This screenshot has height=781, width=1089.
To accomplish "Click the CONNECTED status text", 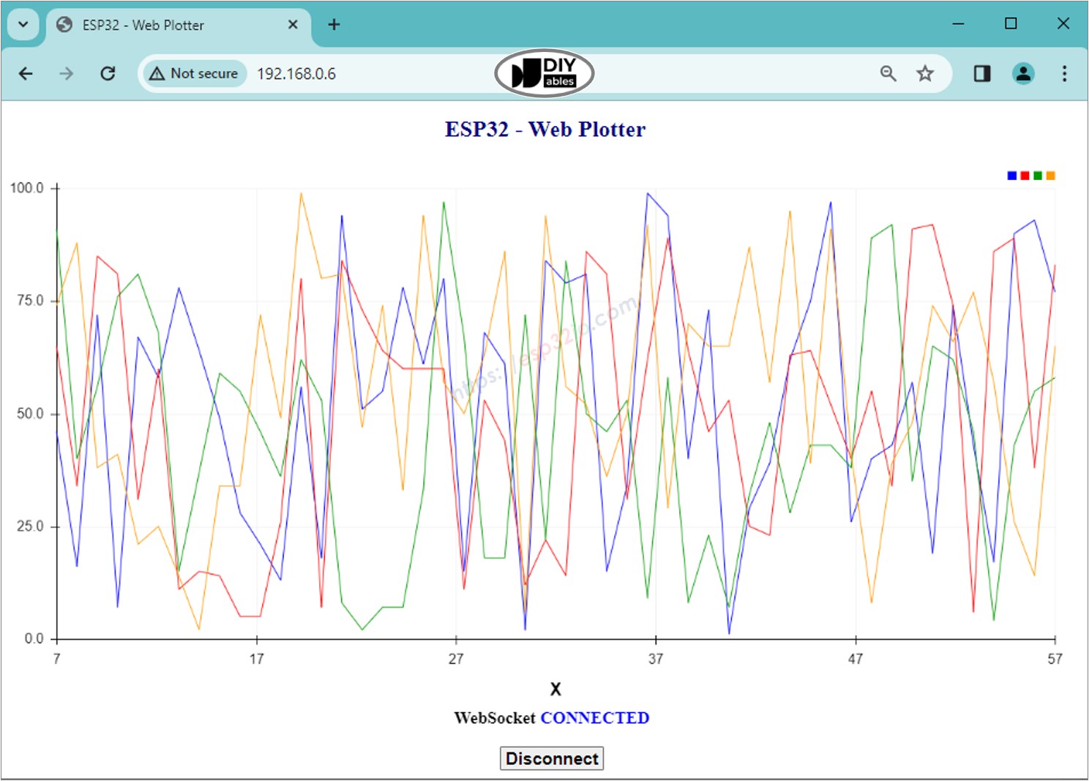I will coord(595,718).
